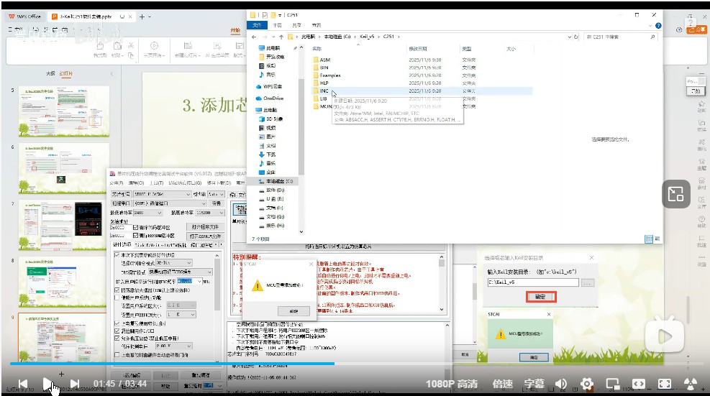This screenshot has height=396, width=710.
Task: Toggle the 字幕 subtitles option
Action: click(534, 384)
